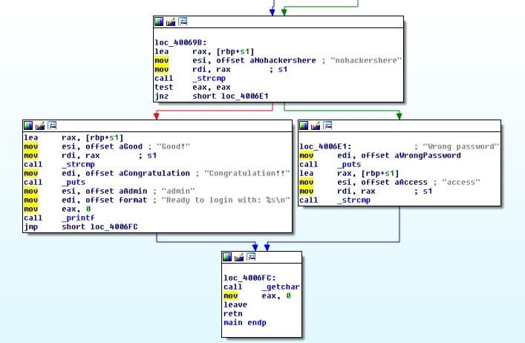Click the edit pencil icon in loc_400698 block header
525x343 pixels.
[x=171, y=22]
